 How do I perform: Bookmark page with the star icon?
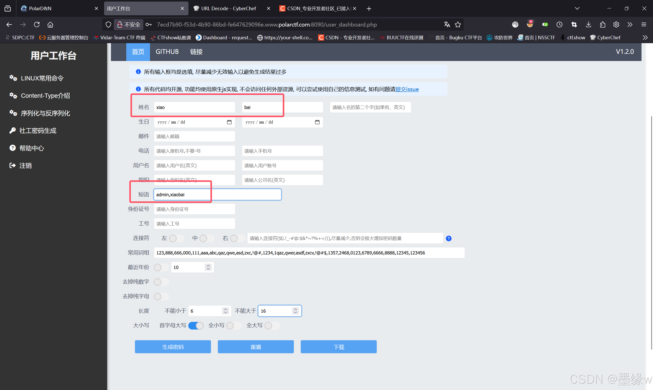pos(458,25)
